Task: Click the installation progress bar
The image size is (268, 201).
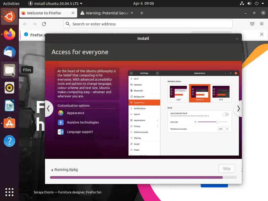Action: 143,177
